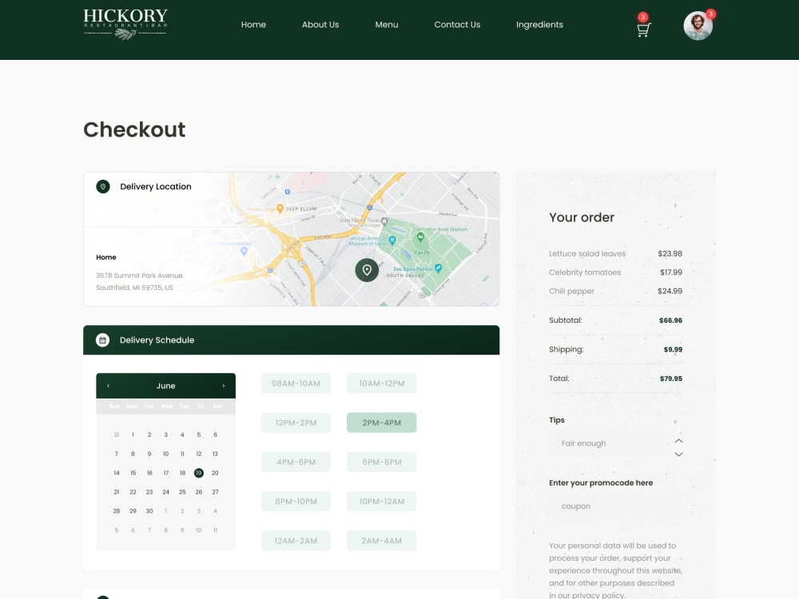Open the Menu nav item

click(387, 25)
